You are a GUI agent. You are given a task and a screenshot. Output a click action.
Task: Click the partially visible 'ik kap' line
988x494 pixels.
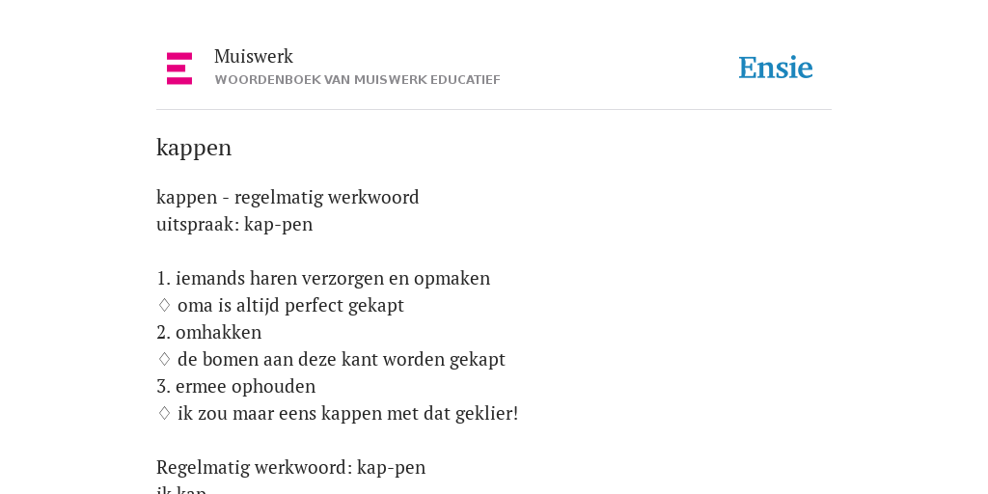click(x=181, y=489)
